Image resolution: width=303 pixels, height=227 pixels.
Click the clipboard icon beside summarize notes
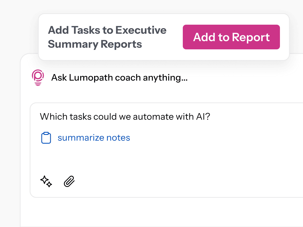click(46, 138)
